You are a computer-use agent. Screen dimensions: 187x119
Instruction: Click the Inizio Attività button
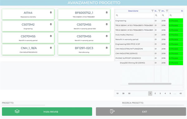pos(47,112)
